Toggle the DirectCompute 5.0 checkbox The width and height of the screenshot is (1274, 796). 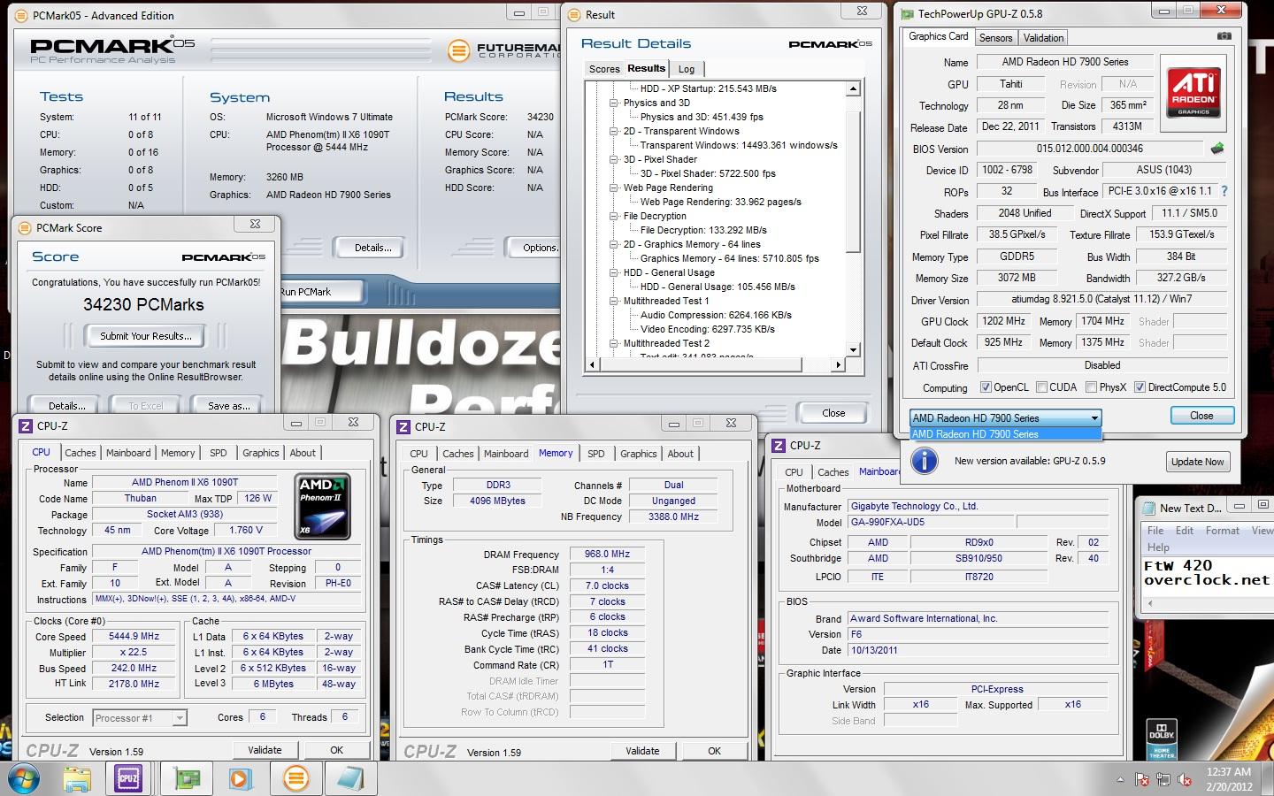1140,387
